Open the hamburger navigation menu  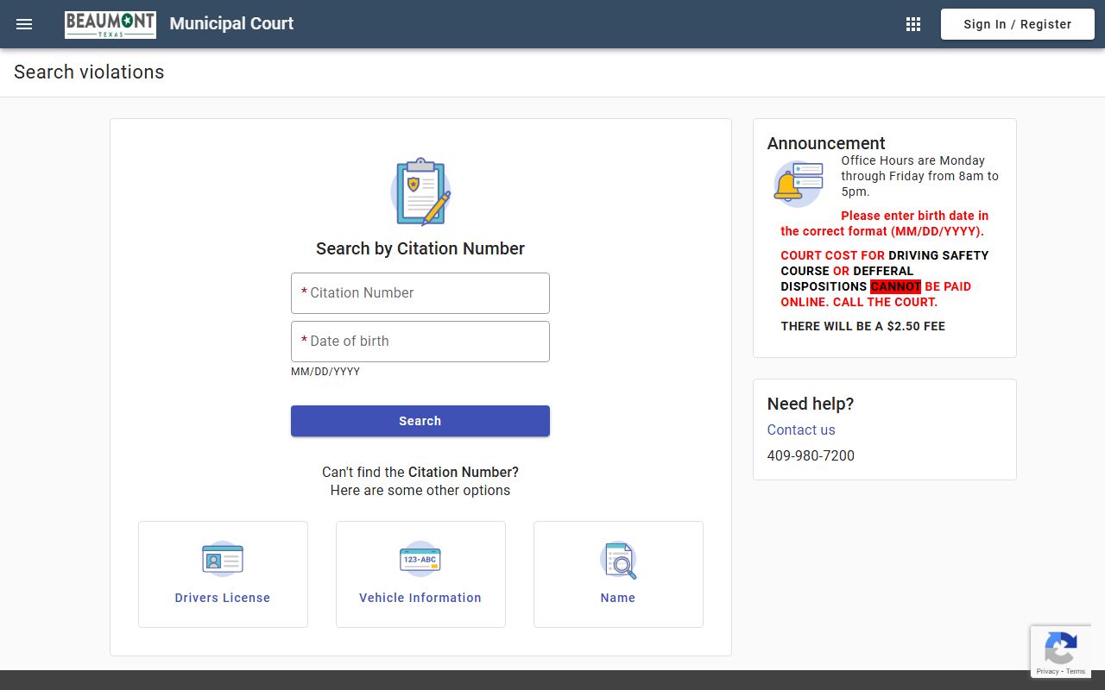[24, 24]
